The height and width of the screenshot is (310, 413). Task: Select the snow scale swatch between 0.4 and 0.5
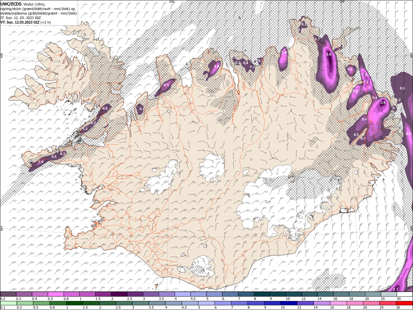[40, 294]
